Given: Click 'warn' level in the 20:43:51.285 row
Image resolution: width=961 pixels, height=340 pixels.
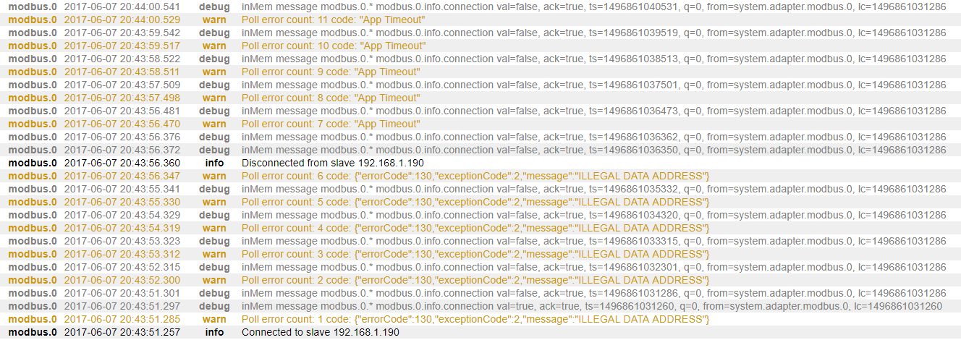Looking at the screenshot, I should (x=214, y=319).
